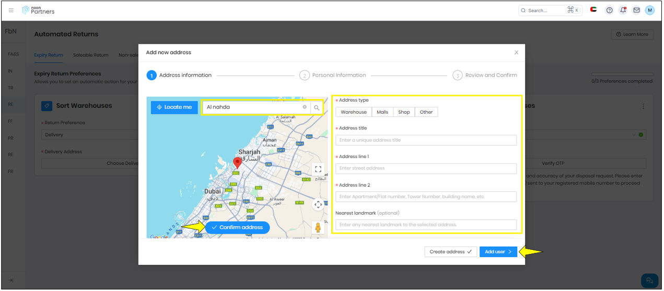This screenshot has width=664, height=291.
Task: Select Malls address type
Action: 382,112
